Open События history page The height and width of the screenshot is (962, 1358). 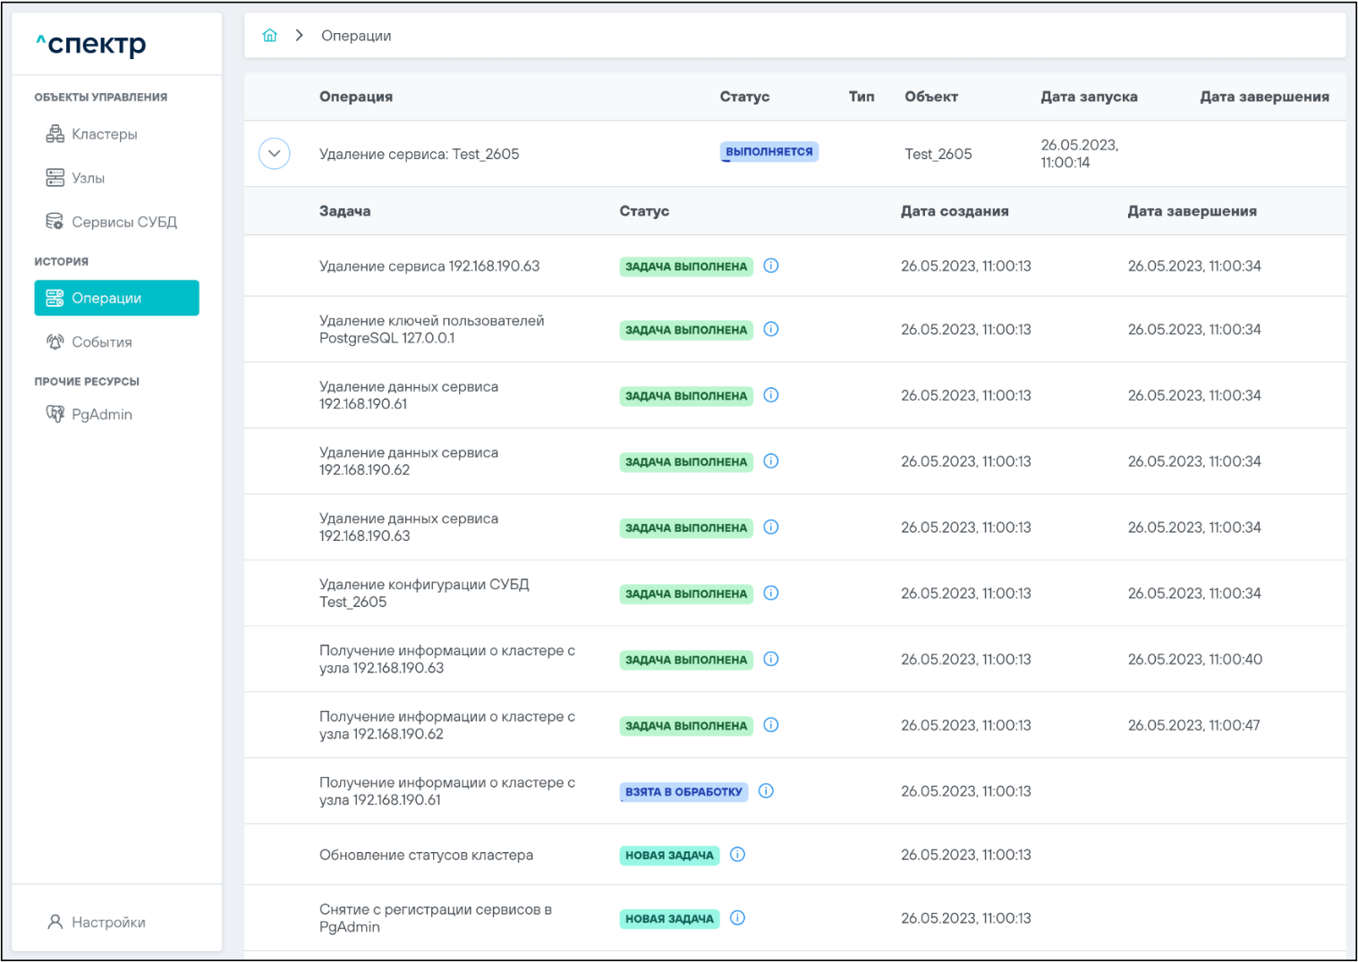coord(101,342)
